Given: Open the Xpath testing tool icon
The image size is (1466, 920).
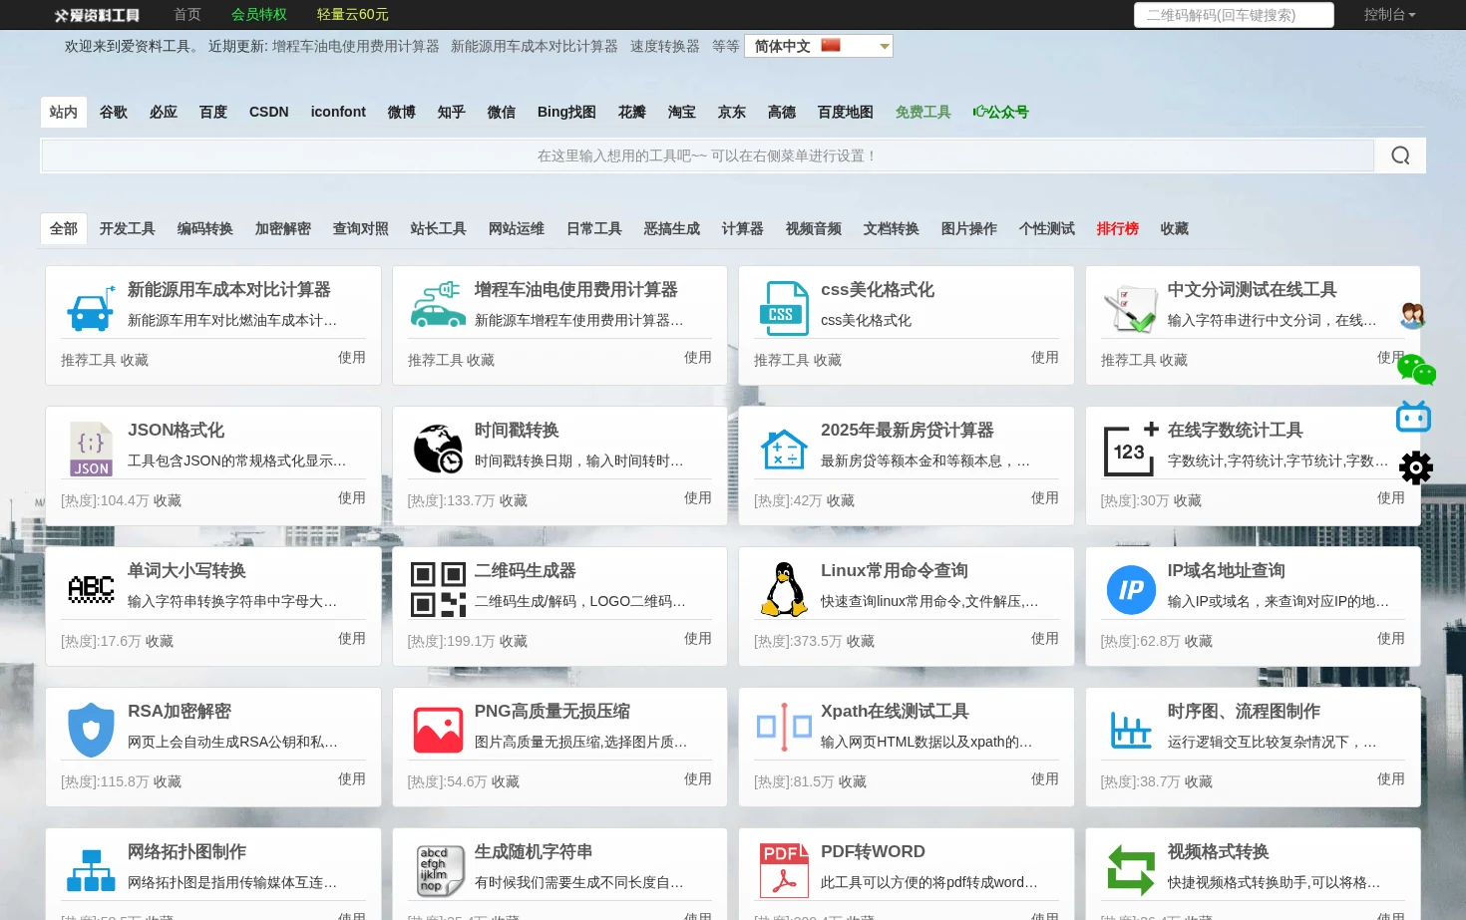Looking at the screenshot, I should [x=785, y=727].
